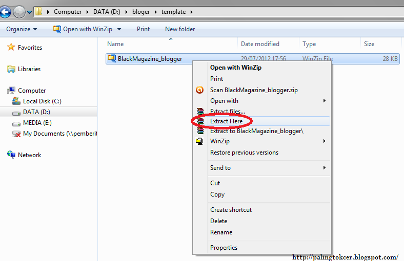Click the Back navigation arrow button
Image resolution: width=404 pixels, height=261 pixels.
5,12
